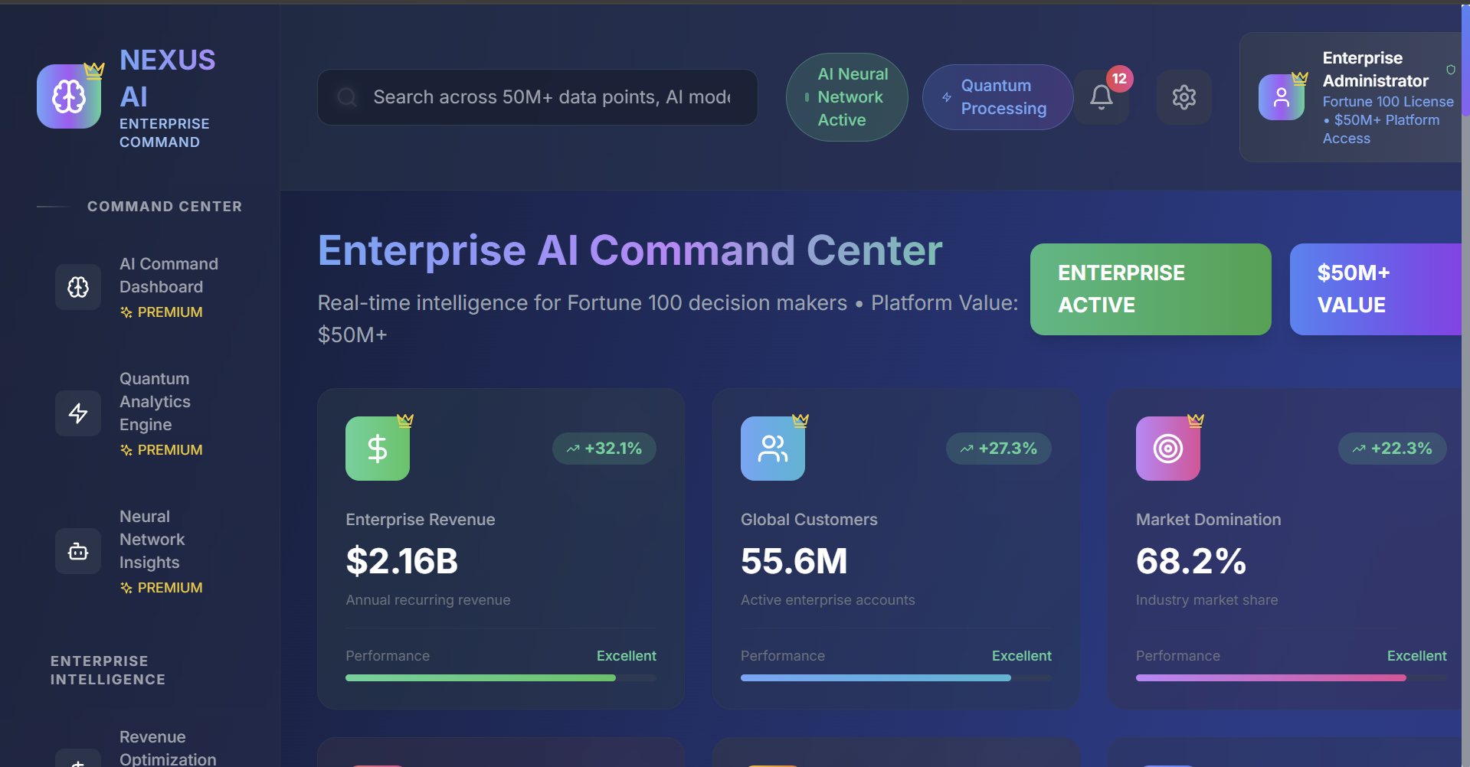1470x767 pixels.
Task: Click the crown on Market Domination icon
Action: (1196, 420)
